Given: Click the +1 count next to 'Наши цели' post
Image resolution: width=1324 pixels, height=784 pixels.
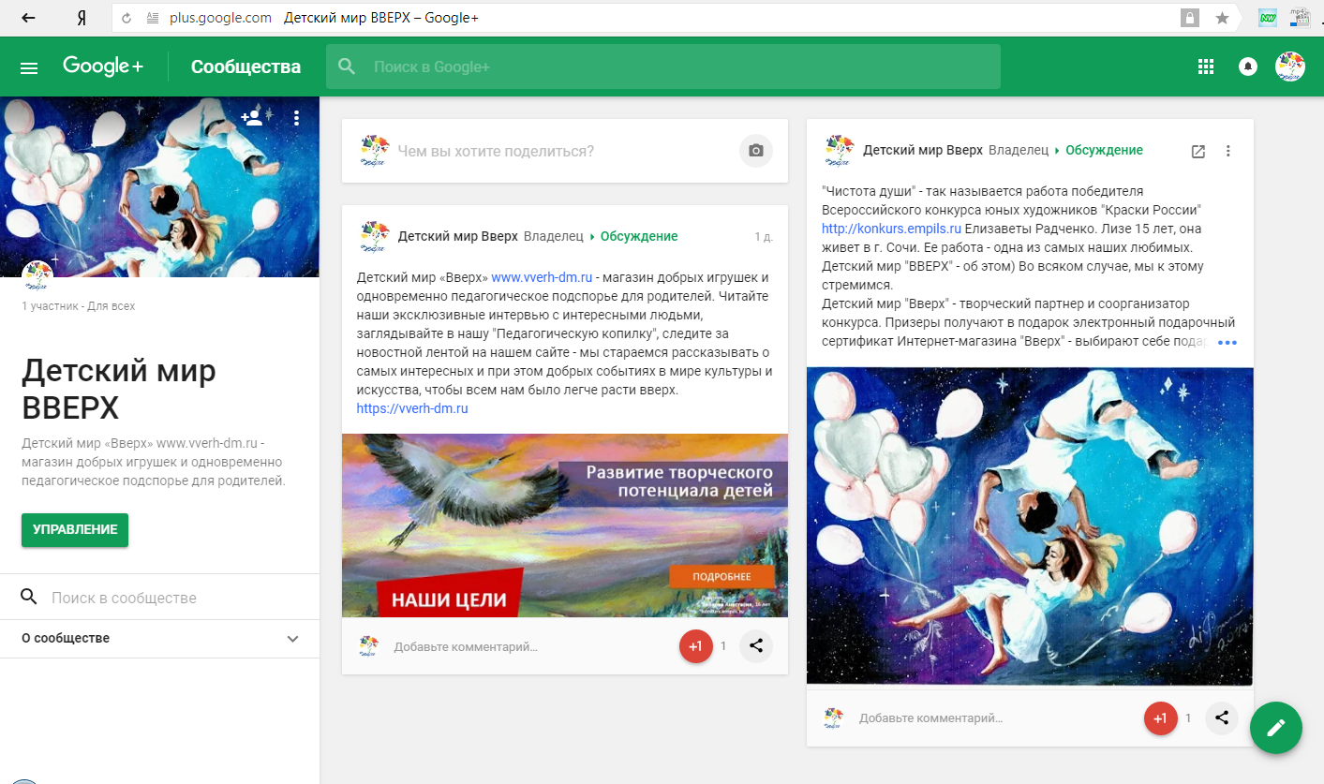Looking at the screenshot, I should coord(723,646).
